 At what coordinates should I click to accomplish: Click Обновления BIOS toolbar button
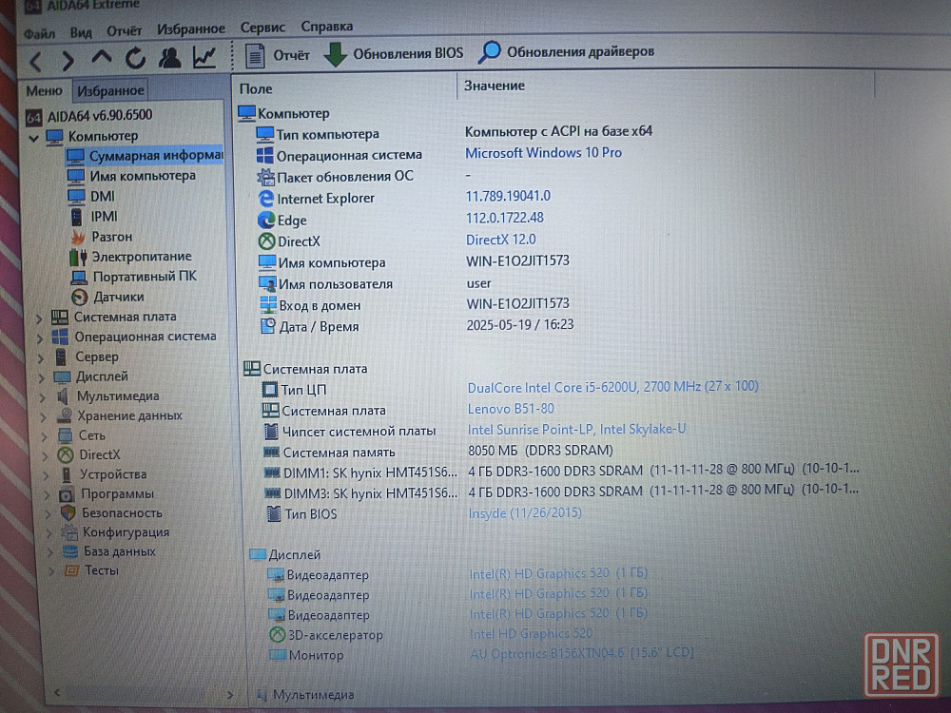[394, 53]
